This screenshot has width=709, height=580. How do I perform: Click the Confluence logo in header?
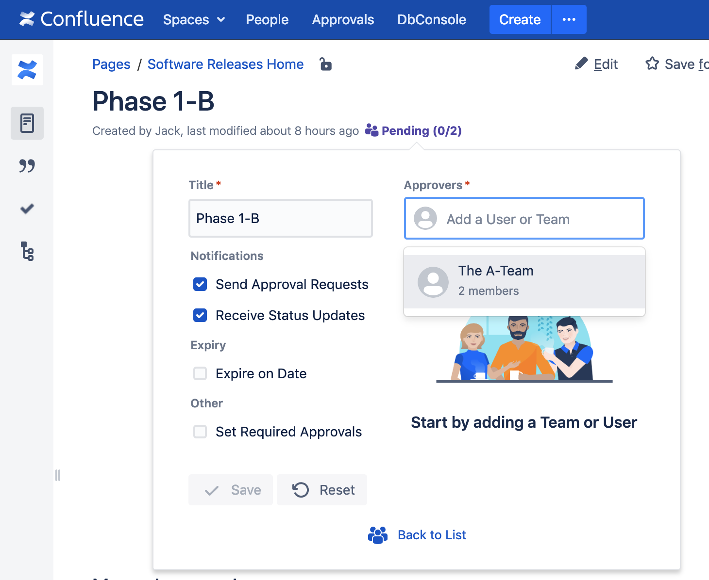tap(81, 19)
